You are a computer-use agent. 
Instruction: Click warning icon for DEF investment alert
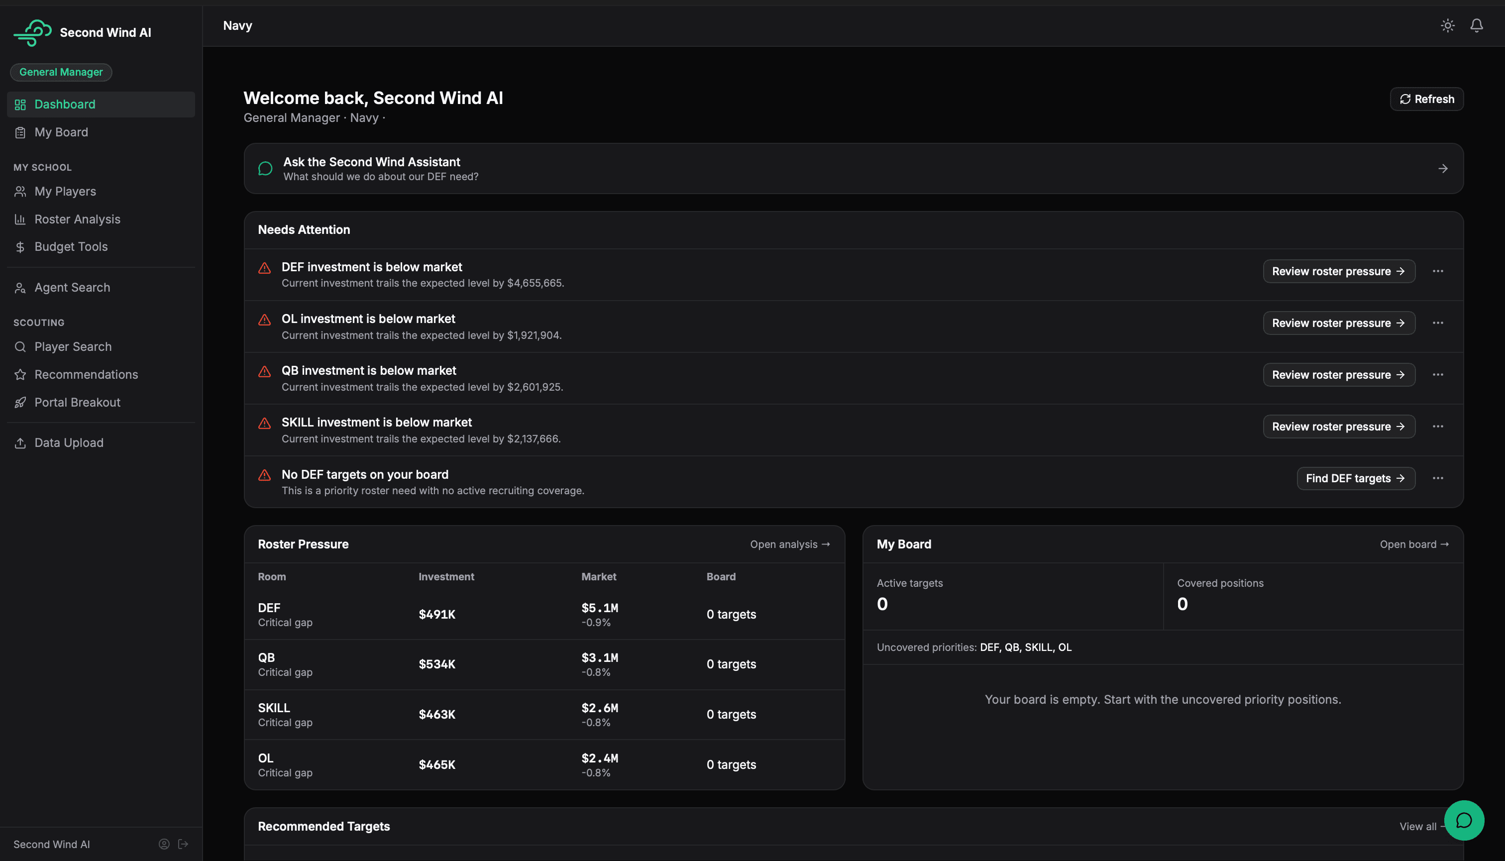pos(264,268)
